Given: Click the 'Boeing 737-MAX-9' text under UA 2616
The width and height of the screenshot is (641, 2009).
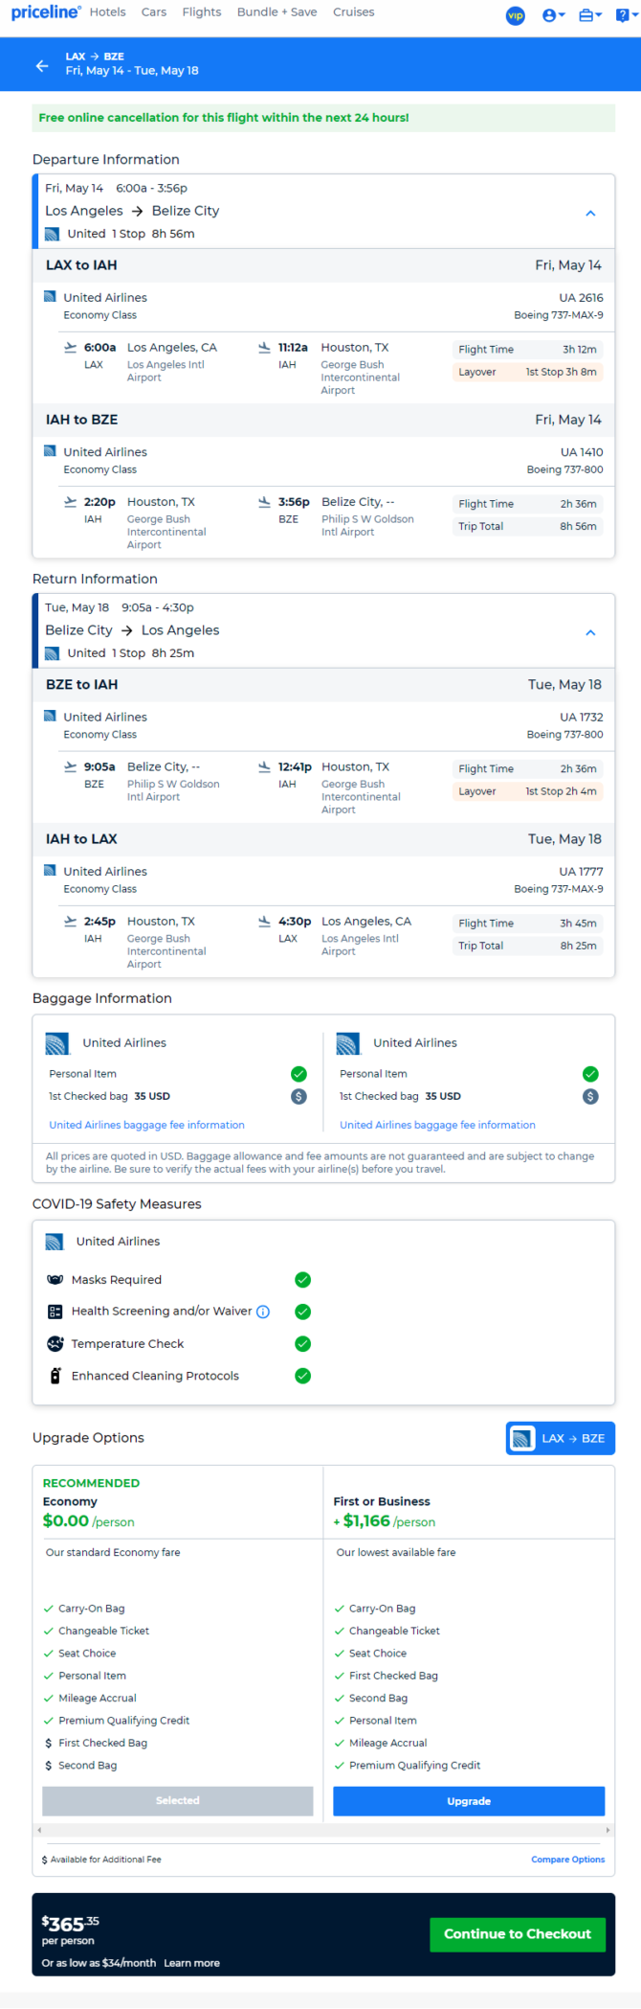Looking at the screenshot, I should pyautogui.click(x=559, y=315).
